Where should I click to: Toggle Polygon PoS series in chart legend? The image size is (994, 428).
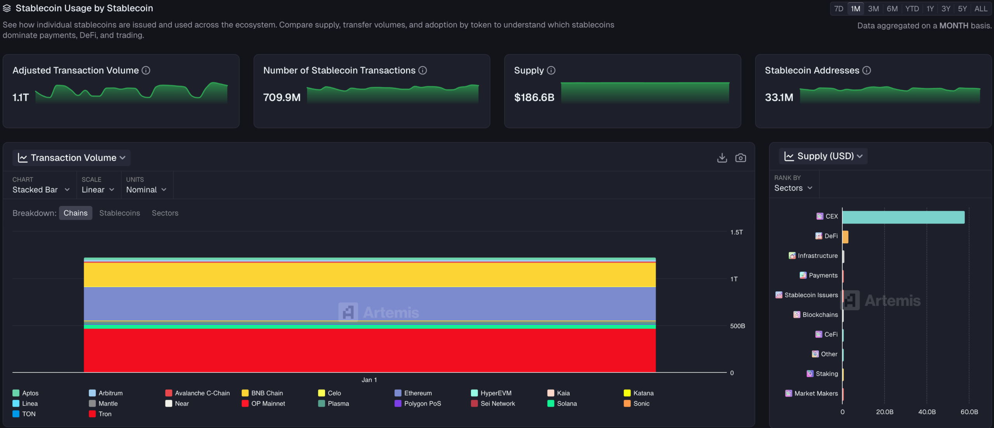(418, 404)
